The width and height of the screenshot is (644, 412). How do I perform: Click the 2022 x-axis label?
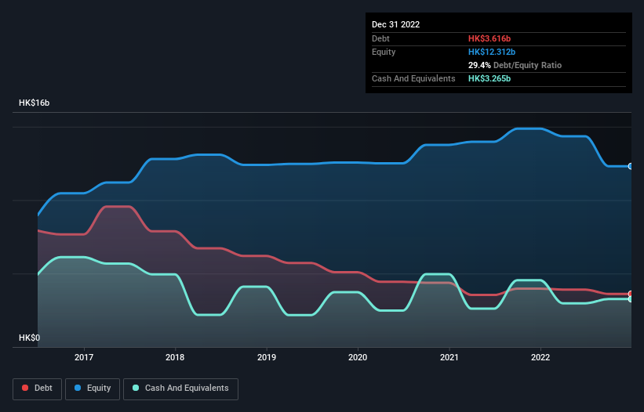tap(540, 357)
